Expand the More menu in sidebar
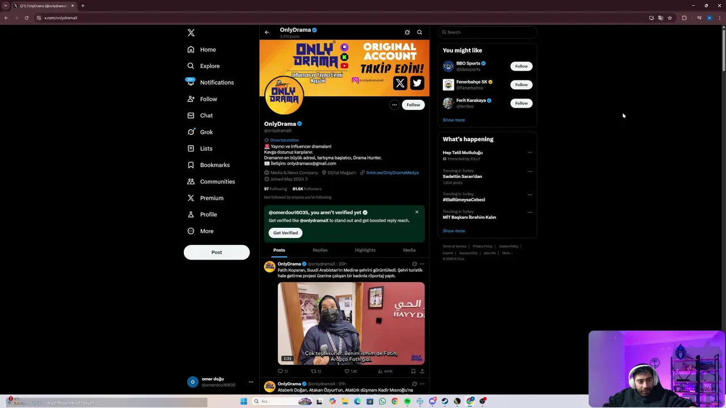726x408 pixels. coord(201,231)
